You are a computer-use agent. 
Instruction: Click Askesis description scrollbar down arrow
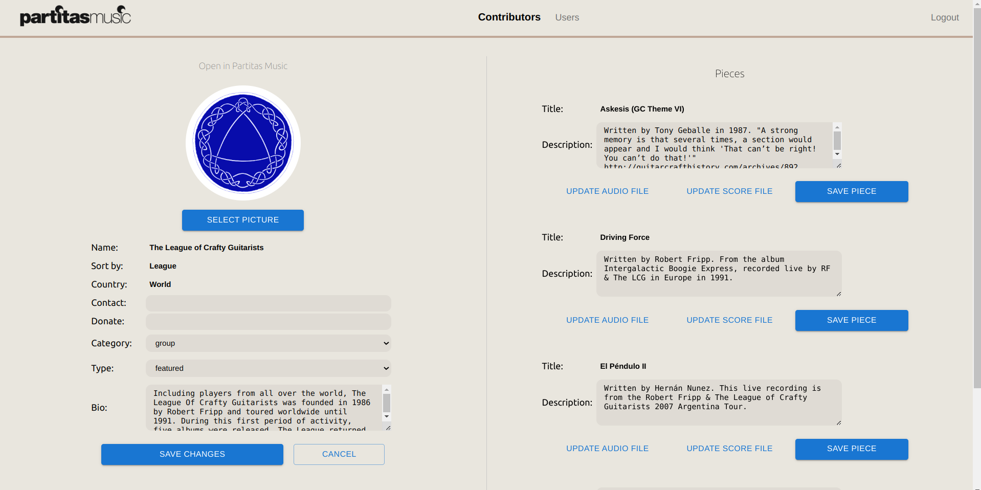837,154
